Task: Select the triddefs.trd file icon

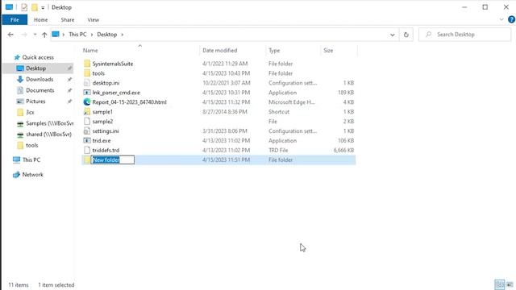Action: 87,151
